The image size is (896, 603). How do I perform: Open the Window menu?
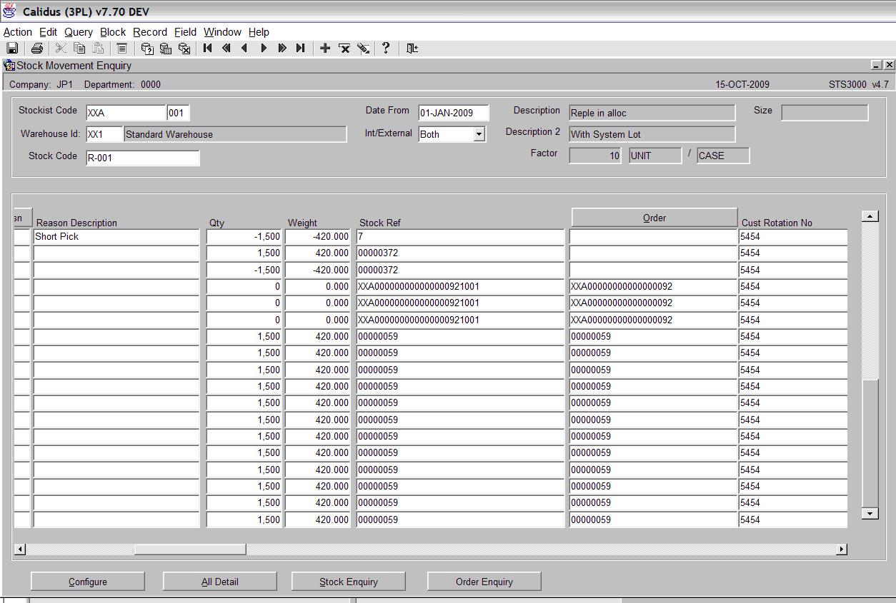(222, 32)
